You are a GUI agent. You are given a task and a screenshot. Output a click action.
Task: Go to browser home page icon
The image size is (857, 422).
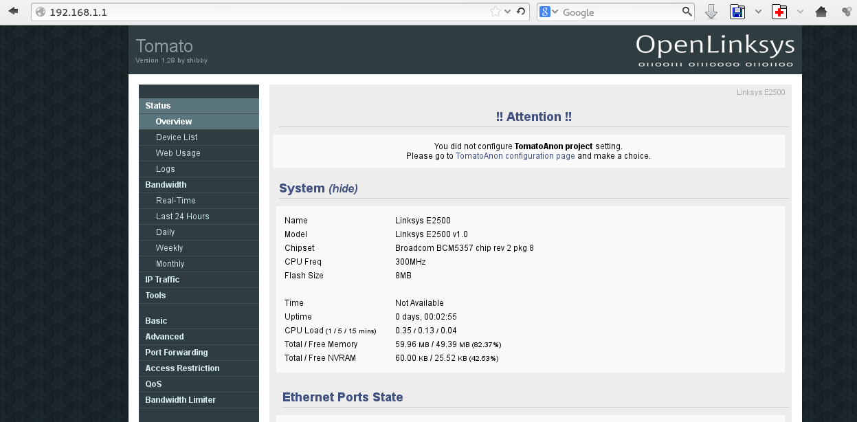821,12
